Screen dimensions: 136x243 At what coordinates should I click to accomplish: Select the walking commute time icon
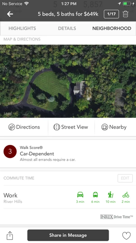click(x=111, y=195)
